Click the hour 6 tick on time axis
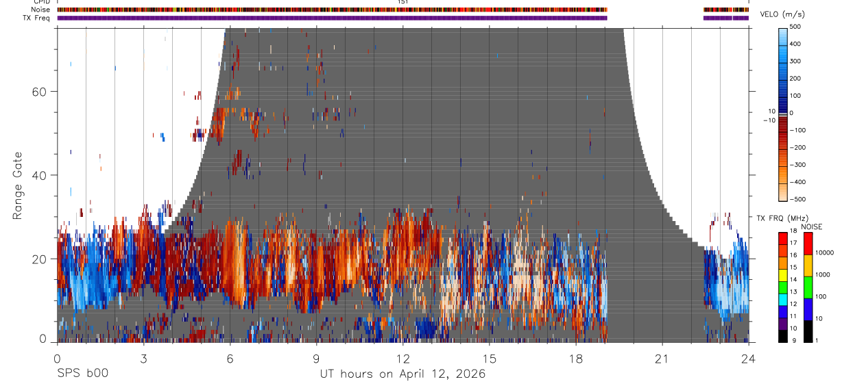This screenshot has width=842, height=388. [x=230, y=358]
